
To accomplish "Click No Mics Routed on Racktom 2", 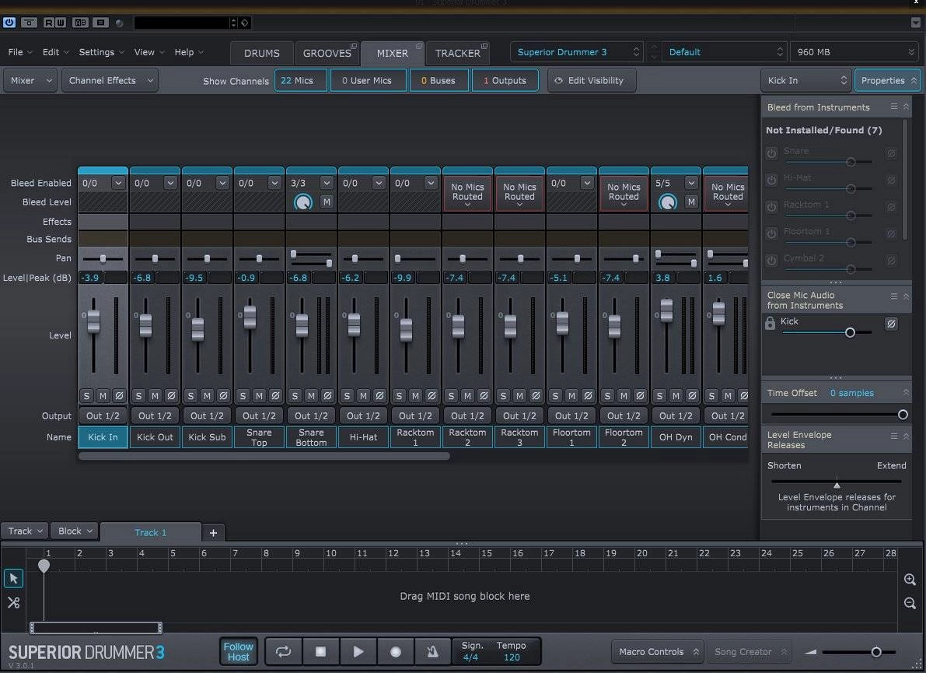I will click(x=467, y=193).
